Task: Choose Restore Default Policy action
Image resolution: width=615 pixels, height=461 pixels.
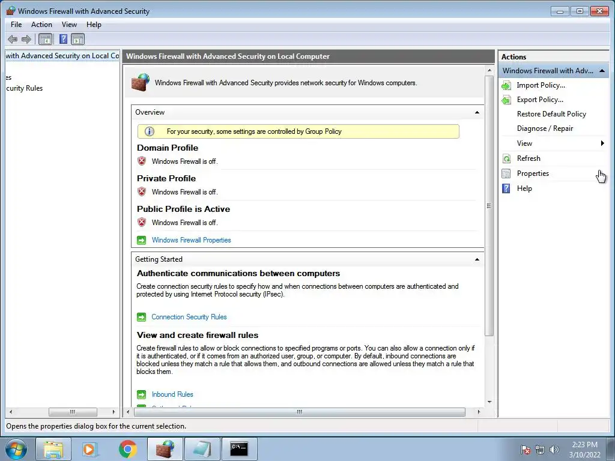Action: coord(551,114)
